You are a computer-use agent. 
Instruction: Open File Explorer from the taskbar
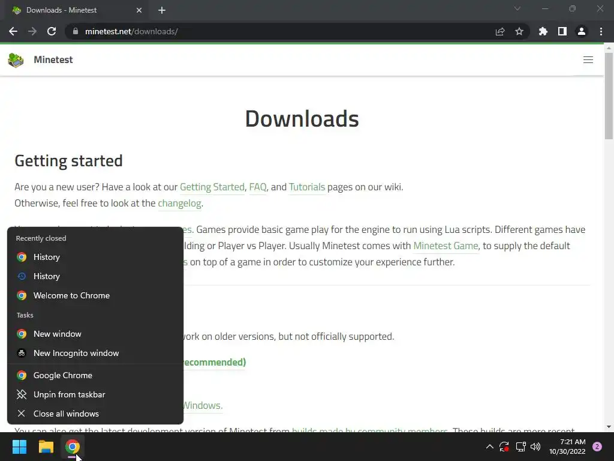[46, 447]
